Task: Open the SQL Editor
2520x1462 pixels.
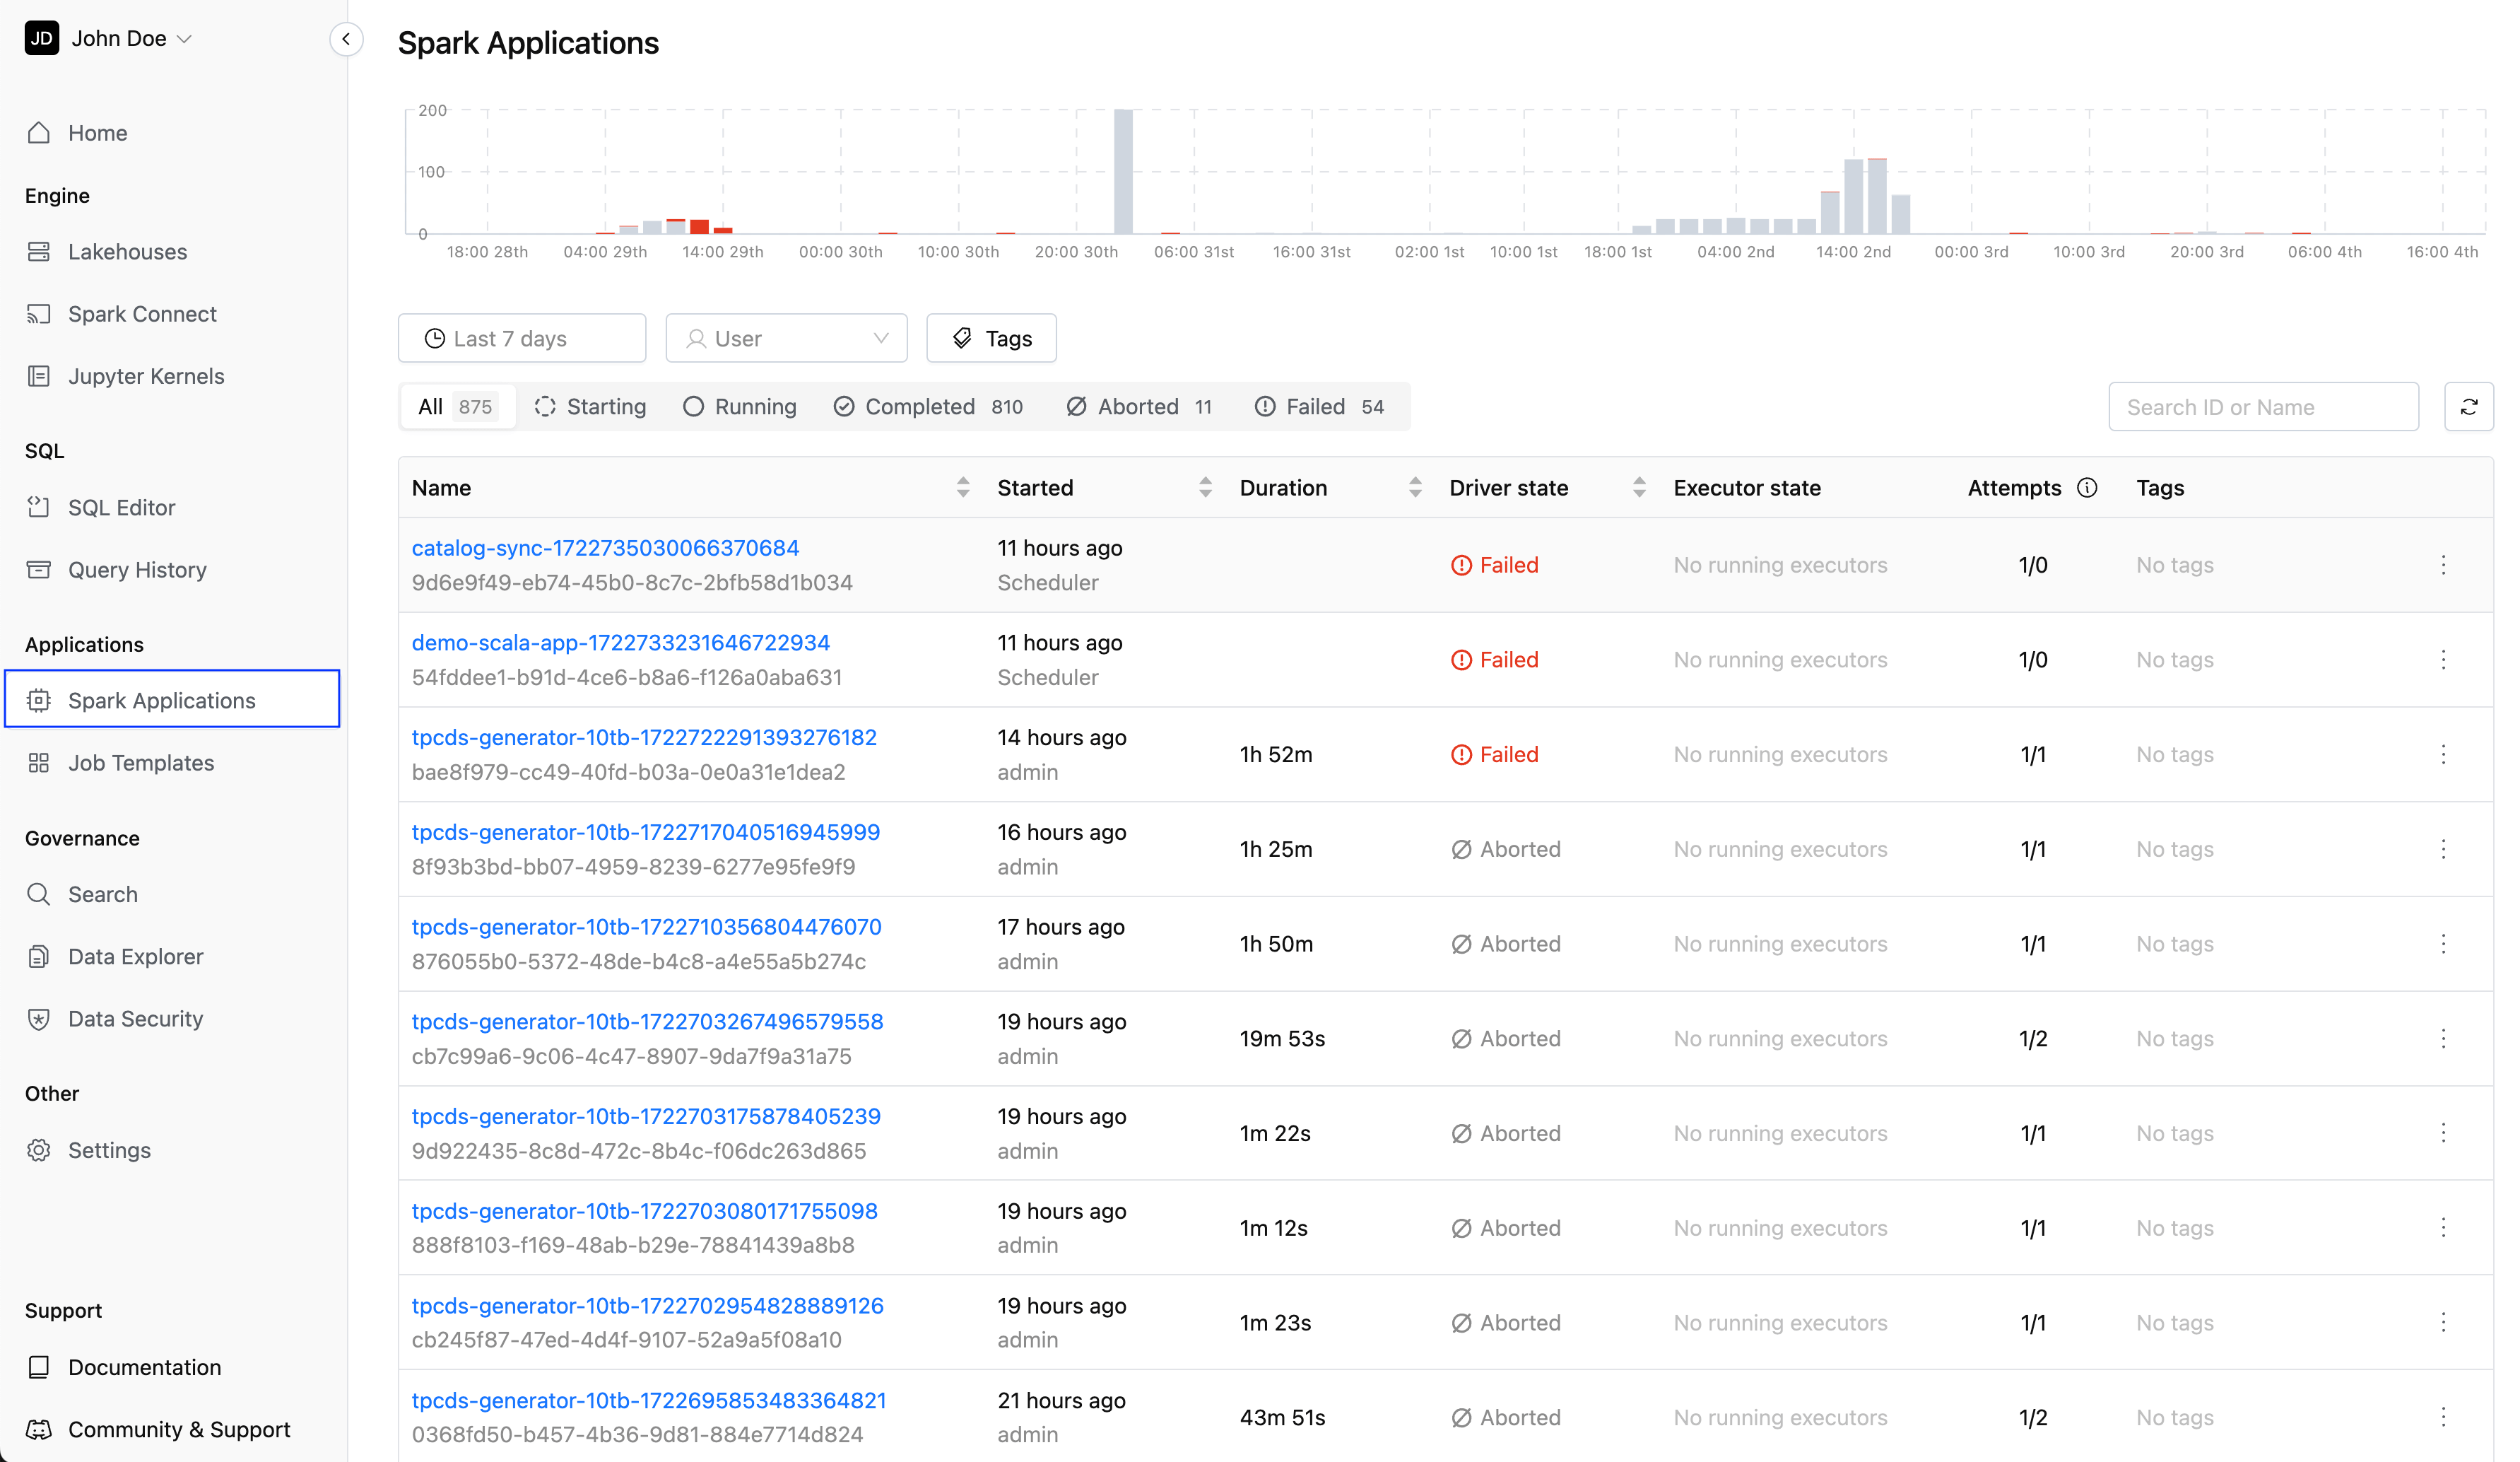Action: click(121, 508)
